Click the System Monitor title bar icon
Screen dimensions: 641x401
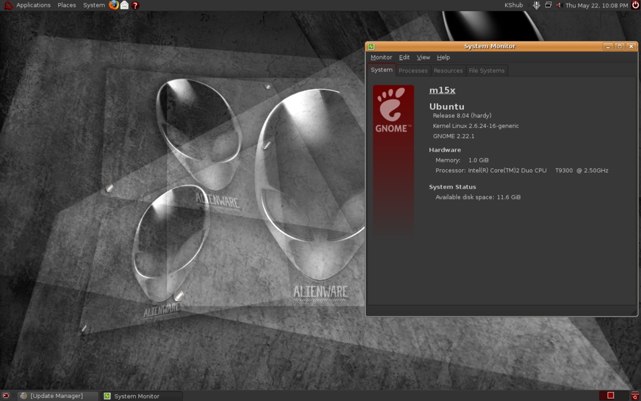click(x=371, y=46)
